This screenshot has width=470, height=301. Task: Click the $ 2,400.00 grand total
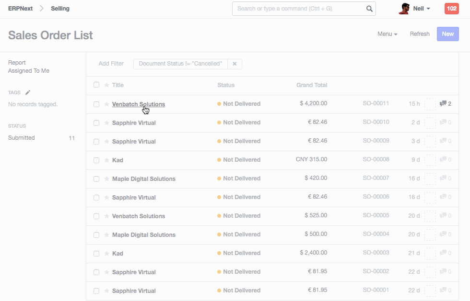[x=314, y=253]
